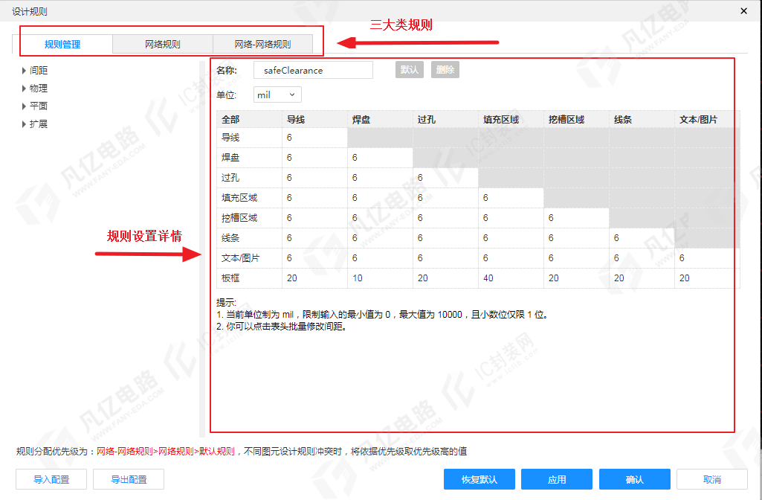The height and width of the screenshot is (500, 762).
Task: Click the 默认 button
Action: coord(409,69)
